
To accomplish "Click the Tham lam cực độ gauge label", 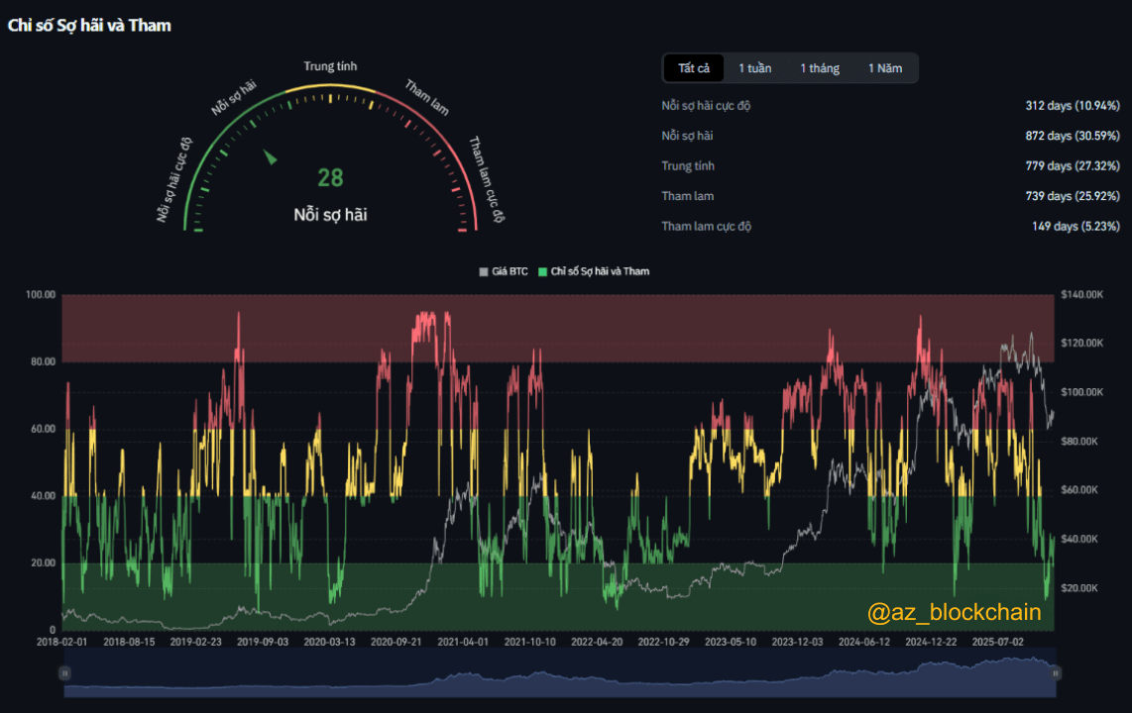I will coord(487,180).
